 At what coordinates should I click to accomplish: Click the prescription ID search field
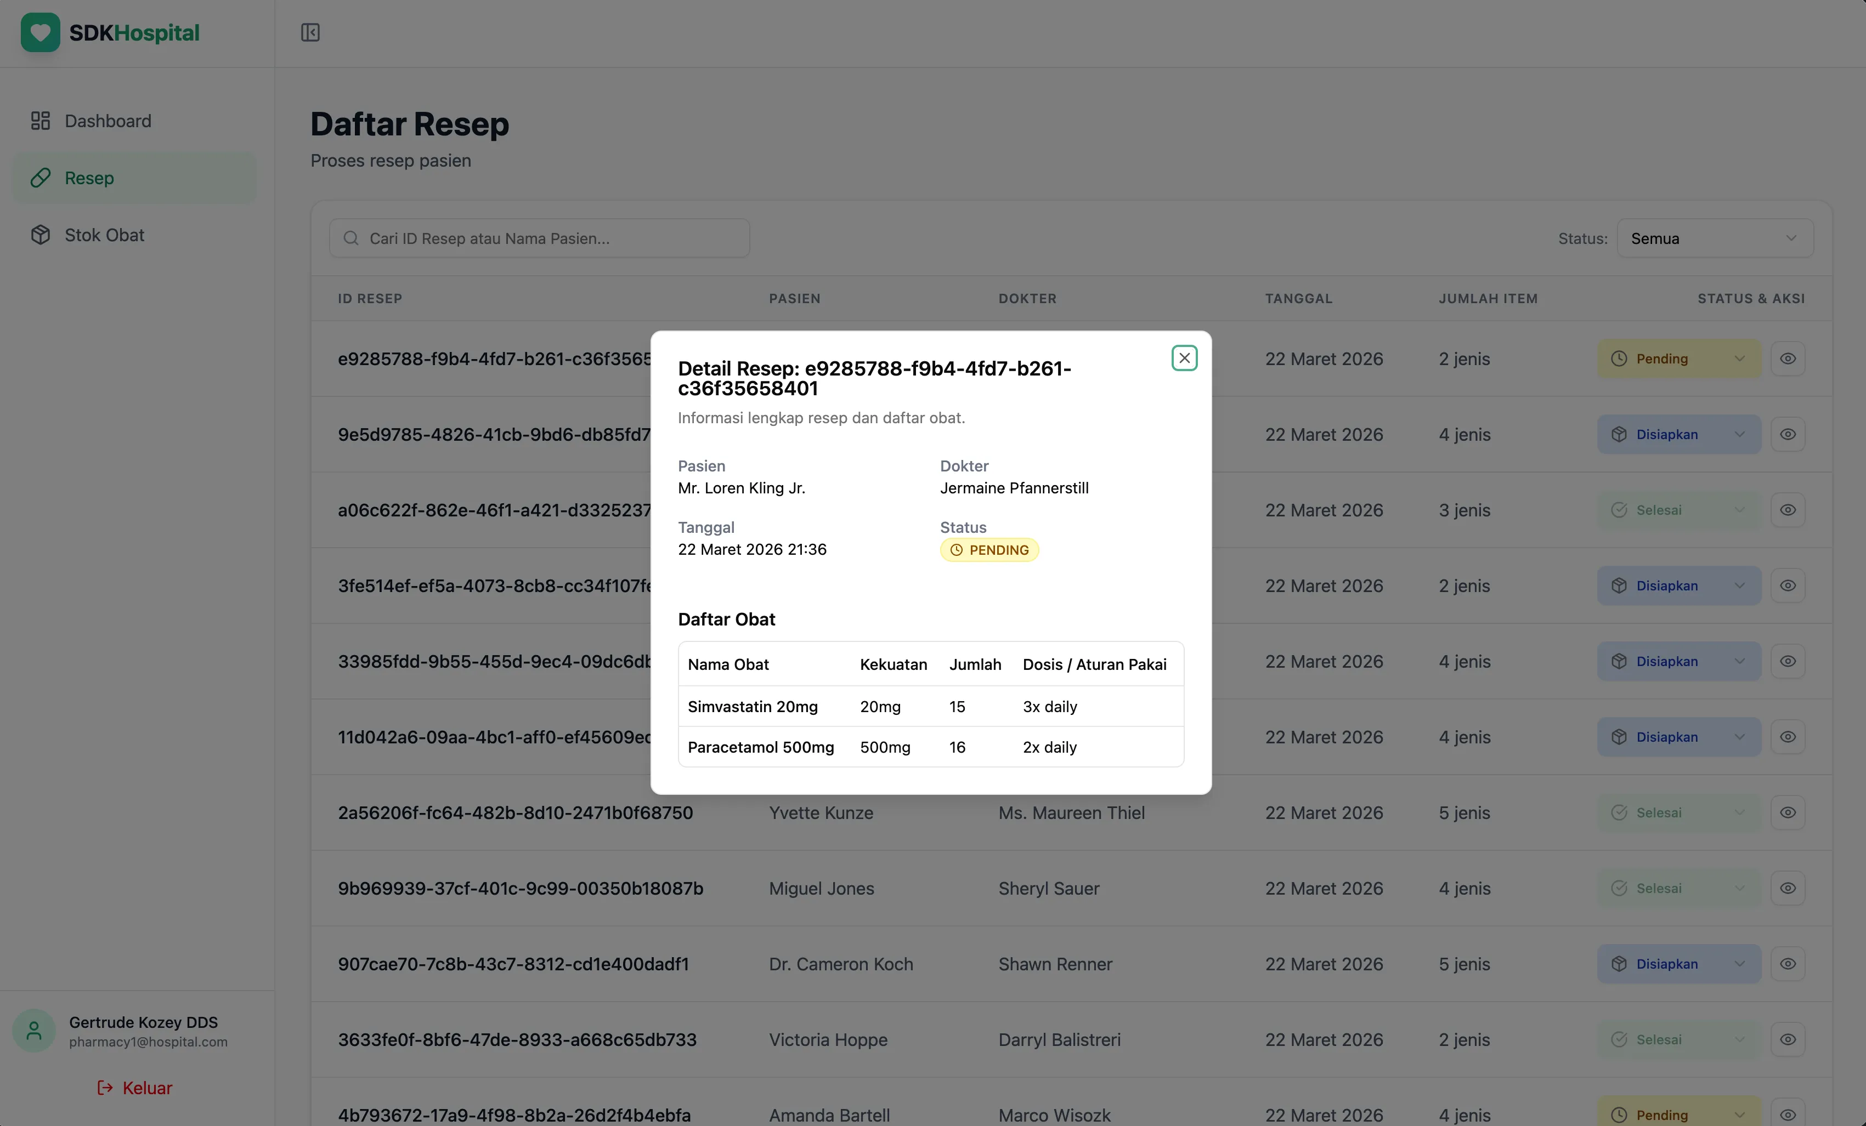[x=539, y=237]
